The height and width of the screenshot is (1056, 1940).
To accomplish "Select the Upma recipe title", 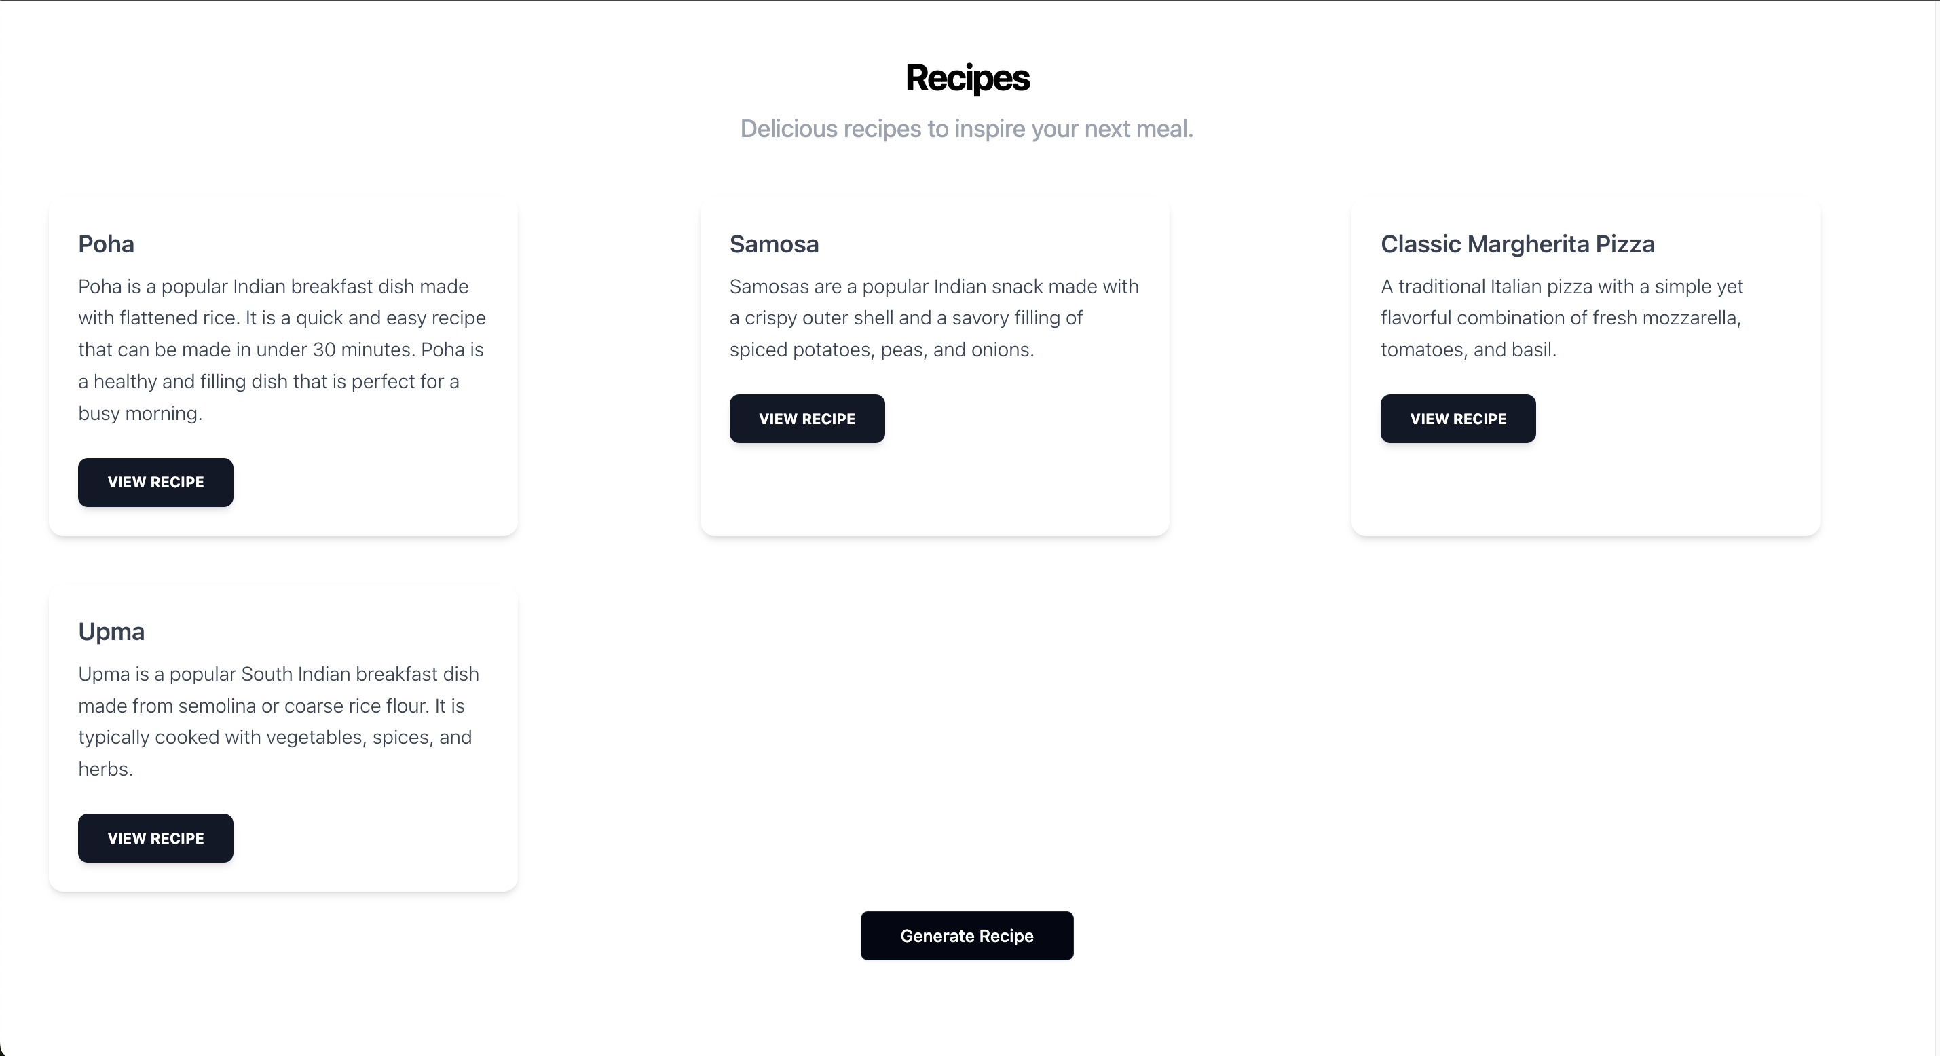I will tap(111, 631).
